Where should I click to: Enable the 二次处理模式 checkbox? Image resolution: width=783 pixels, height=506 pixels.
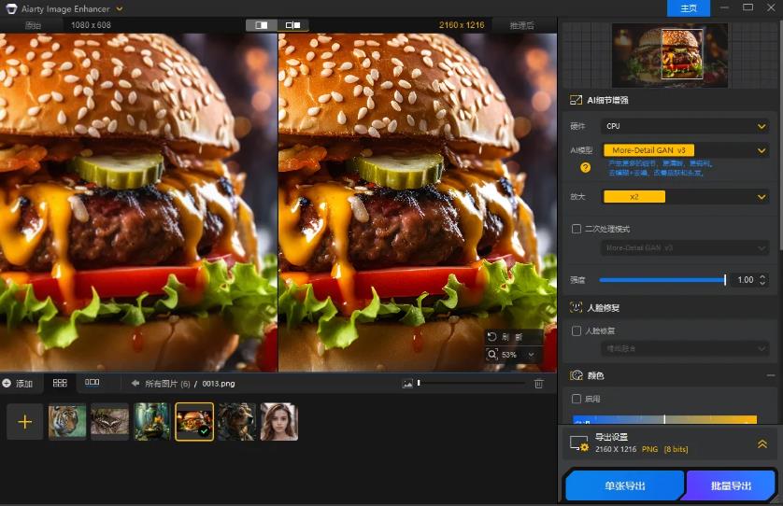577,229
